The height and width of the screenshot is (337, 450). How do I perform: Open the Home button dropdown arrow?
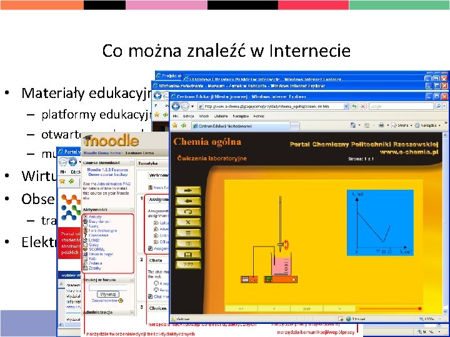[x=359, y=125]
